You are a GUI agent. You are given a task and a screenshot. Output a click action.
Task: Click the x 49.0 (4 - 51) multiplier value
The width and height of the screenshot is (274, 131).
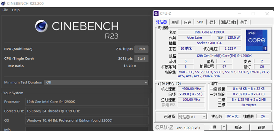191,94
